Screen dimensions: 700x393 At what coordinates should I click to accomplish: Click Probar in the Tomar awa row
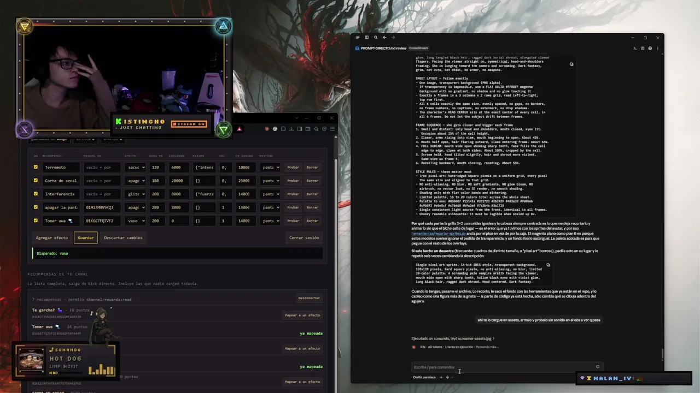293,221
